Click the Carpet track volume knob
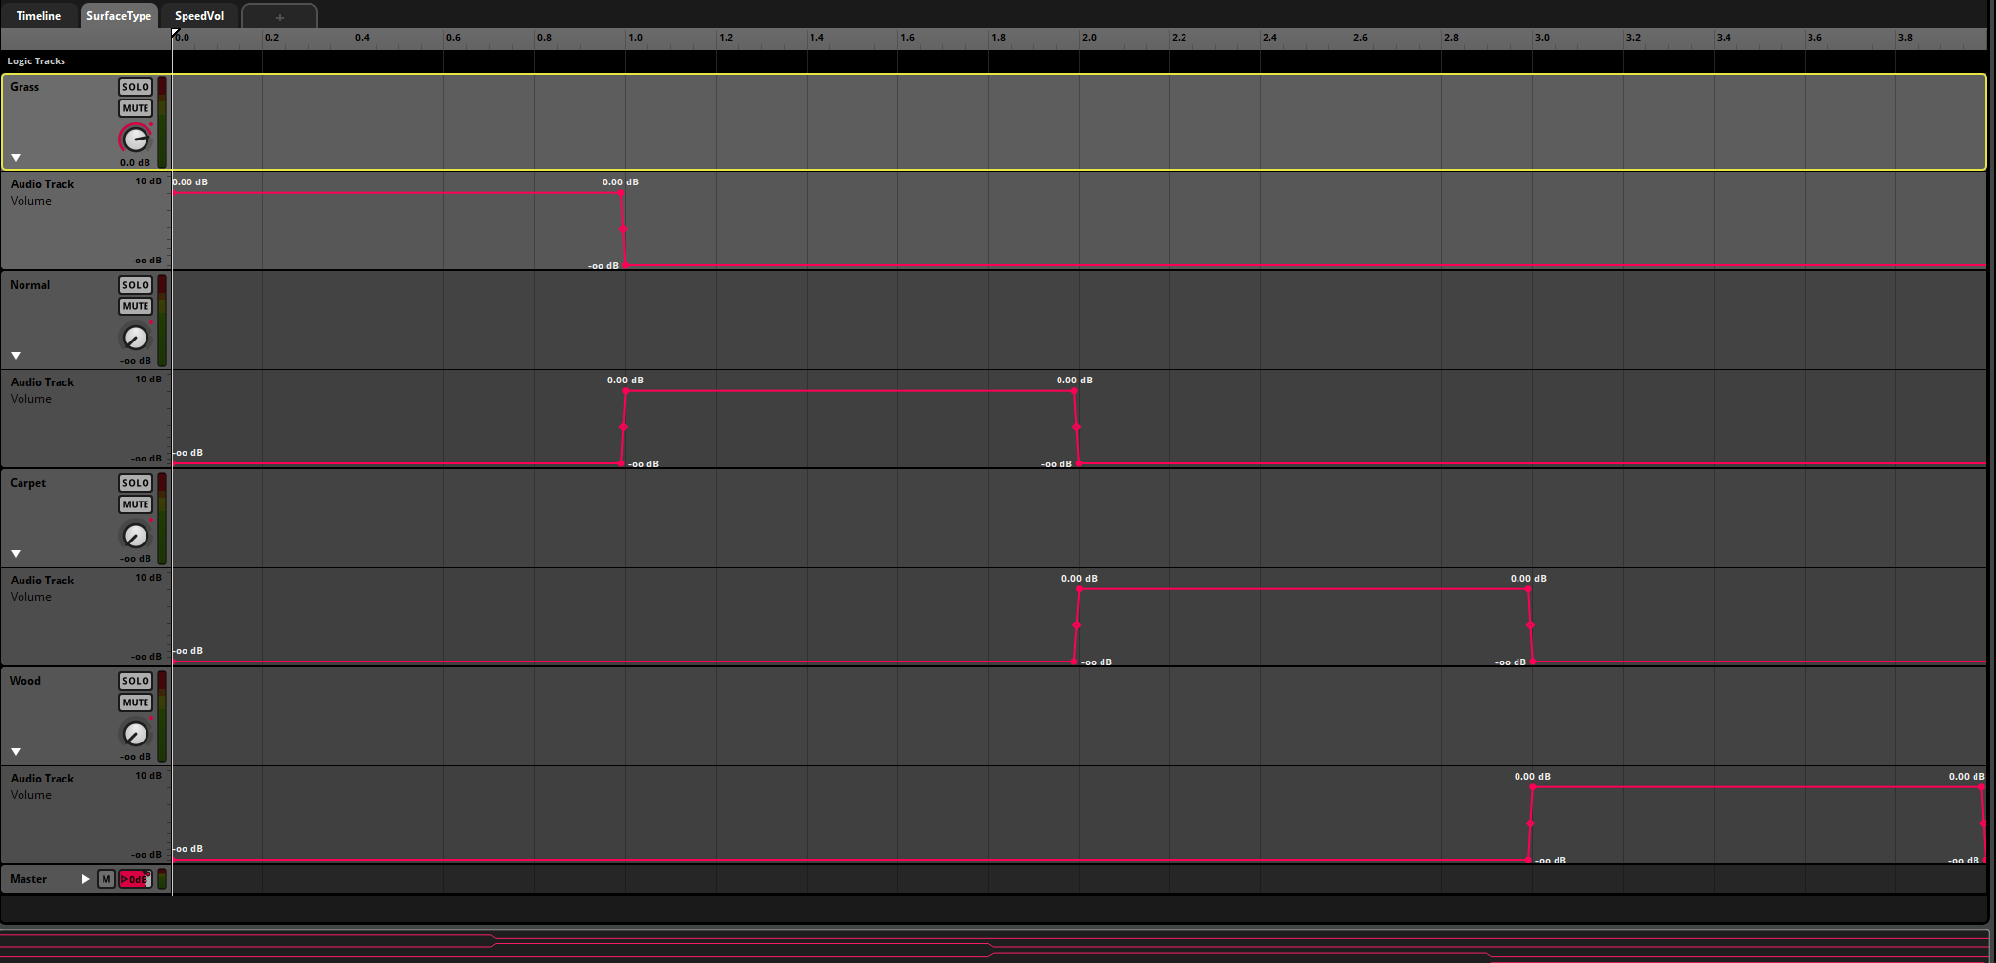The height and width of the screenshot is (963, 1996). pos(135,536)
